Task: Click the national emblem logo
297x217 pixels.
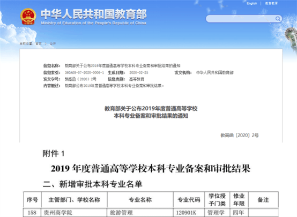Action: click(28, 17)
